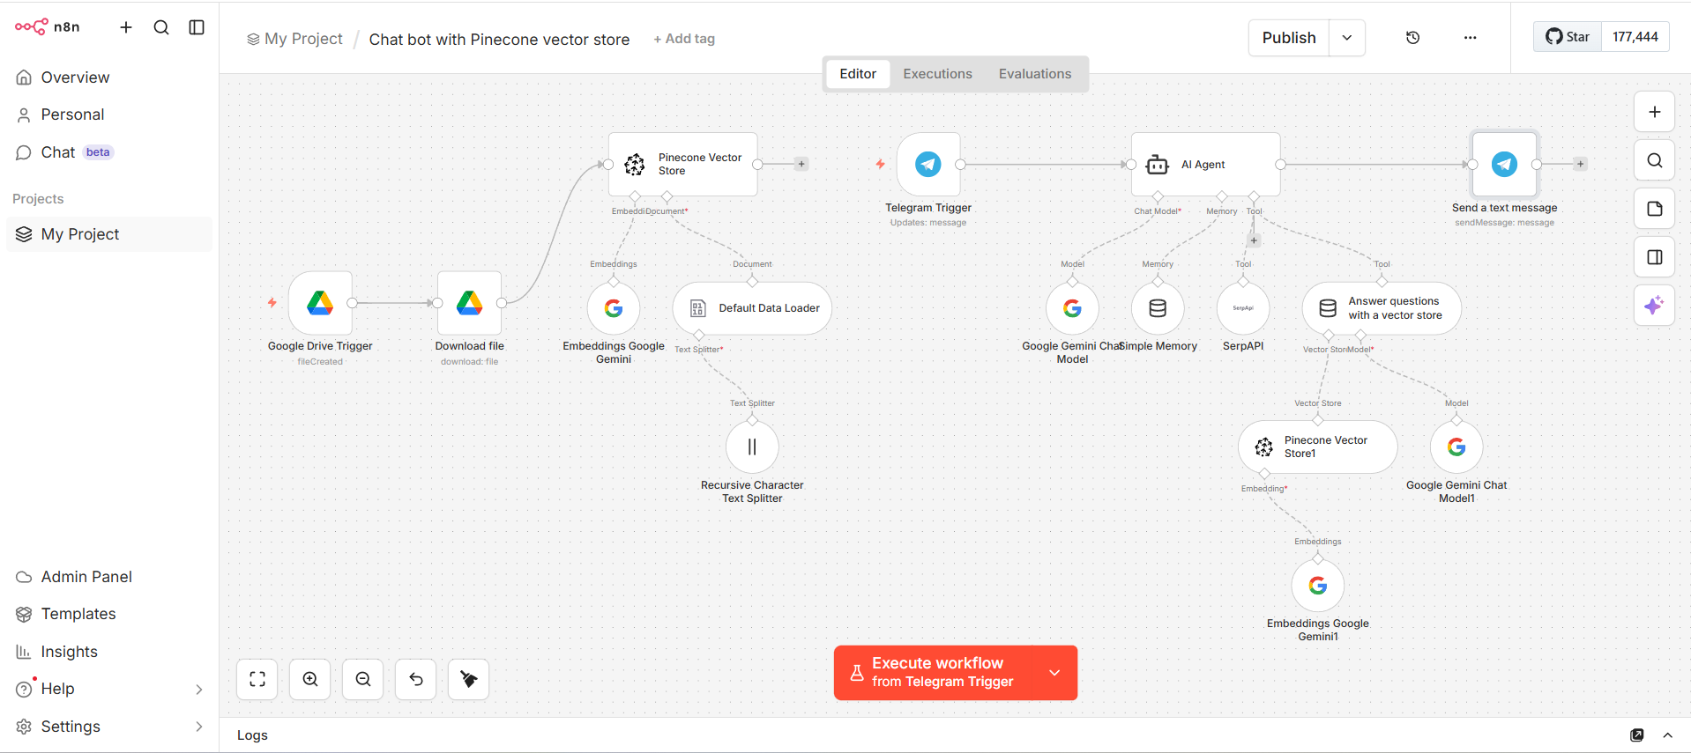Open the Embeddings Google Gemini node
Image resolution: width=1691 pixels, height=753 pixels.
click(x=614, y=308)
